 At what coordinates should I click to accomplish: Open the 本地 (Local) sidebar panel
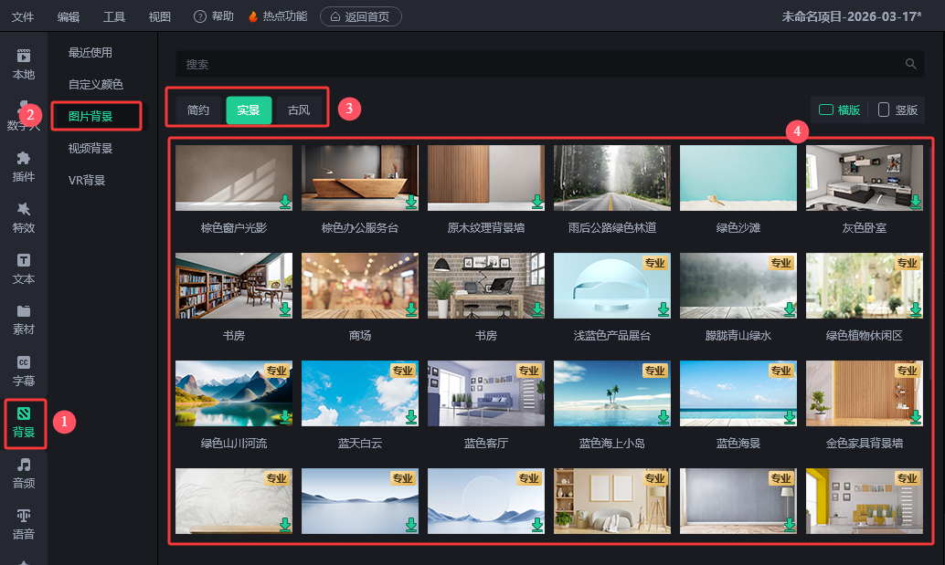pos(24,64)
